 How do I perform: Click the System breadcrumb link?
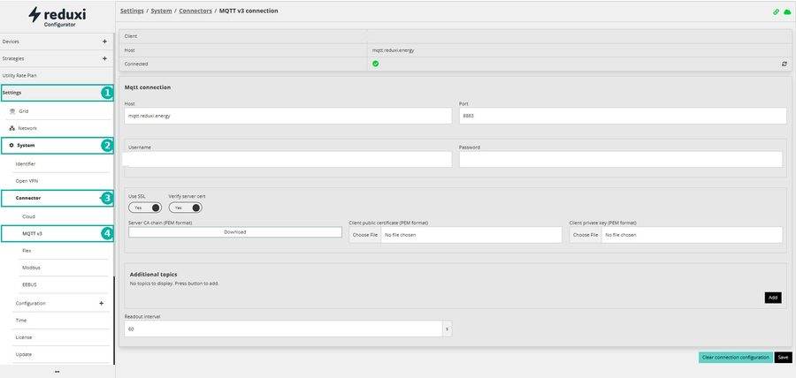162,11
